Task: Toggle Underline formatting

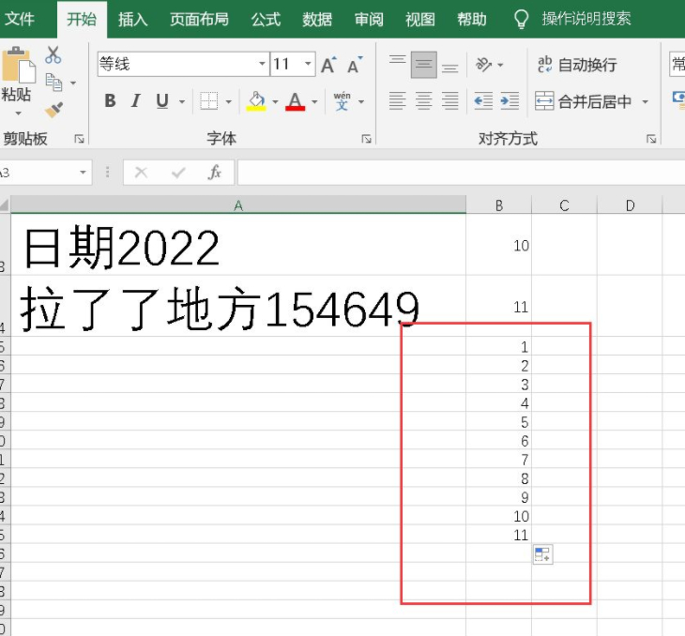Action: click(162, 101)
